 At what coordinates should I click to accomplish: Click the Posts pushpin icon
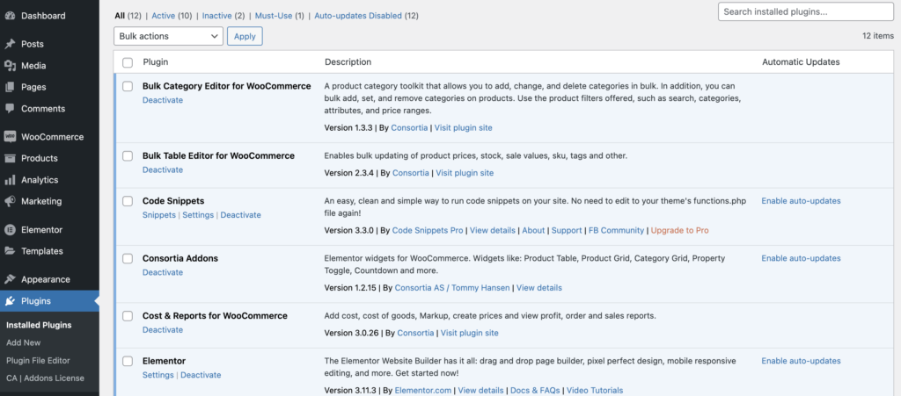point(10,44)
